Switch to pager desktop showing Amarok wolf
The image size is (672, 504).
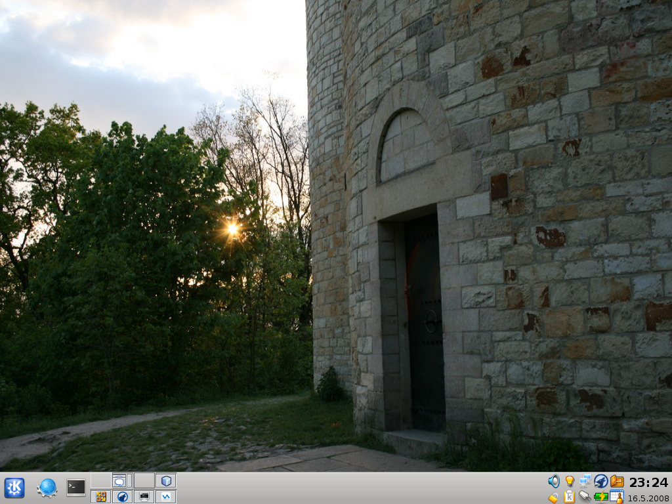coord(122,496)
